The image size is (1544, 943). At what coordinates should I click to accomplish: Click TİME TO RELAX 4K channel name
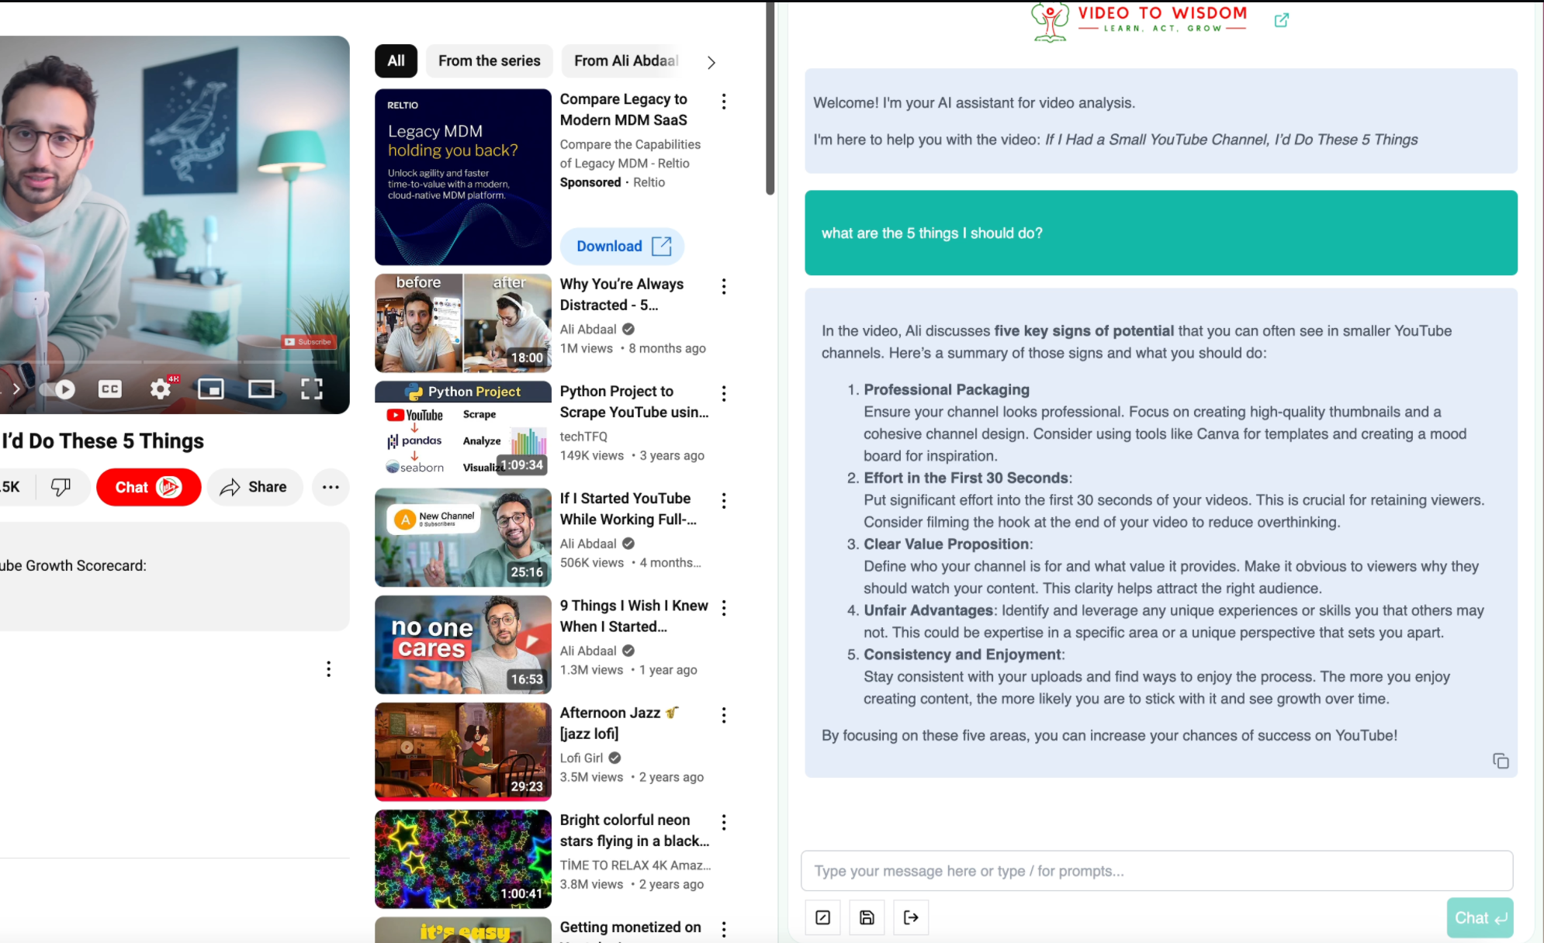(x=635, y=865)
